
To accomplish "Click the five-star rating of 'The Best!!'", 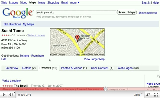I will (8, 86).
